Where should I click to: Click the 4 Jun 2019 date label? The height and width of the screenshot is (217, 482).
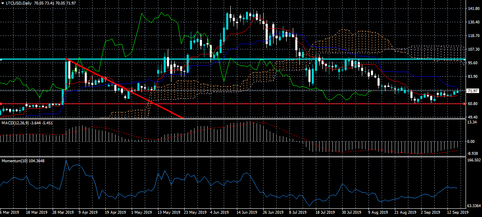coord(219,212)
